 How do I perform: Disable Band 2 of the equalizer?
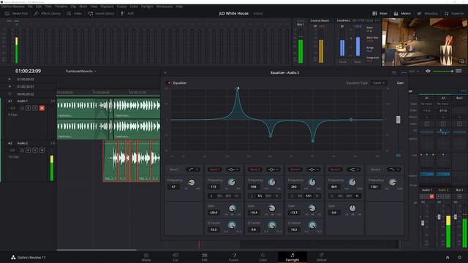(x=214, y=169)
